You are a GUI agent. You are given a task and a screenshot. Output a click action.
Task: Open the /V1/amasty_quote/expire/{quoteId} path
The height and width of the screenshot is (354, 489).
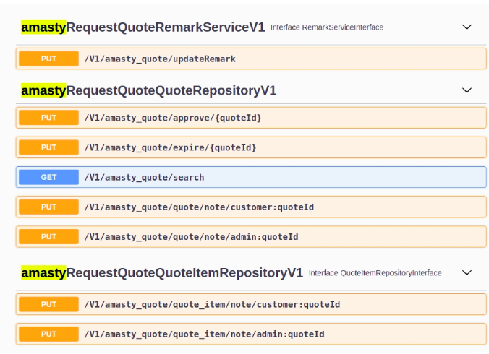tap(170, 147)
